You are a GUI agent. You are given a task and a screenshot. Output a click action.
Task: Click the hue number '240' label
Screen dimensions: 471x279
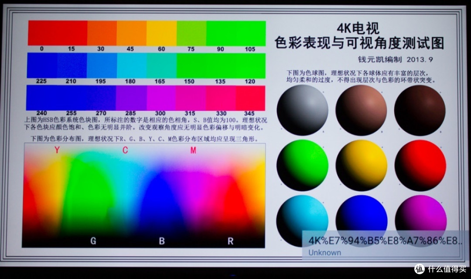click(x=41, y=113)
